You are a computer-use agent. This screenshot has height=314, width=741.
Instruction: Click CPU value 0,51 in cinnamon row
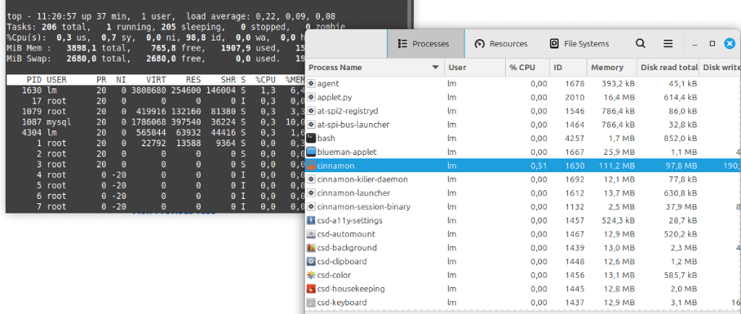point(538,166)
